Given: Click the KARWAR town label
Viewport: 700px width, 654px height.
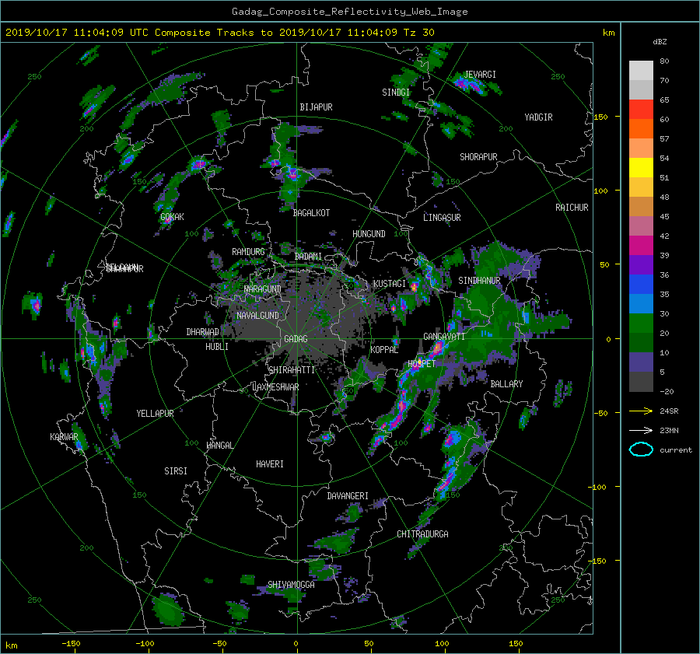Looking at the screenshot, I should point(64,437).
